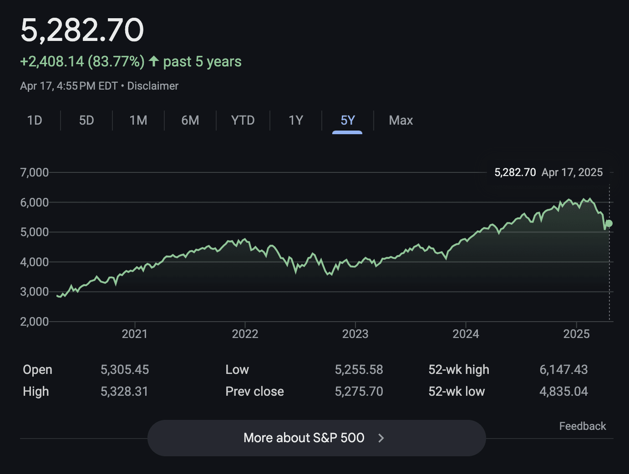Click the green data point marker on the chart

[x=609, y=223]
